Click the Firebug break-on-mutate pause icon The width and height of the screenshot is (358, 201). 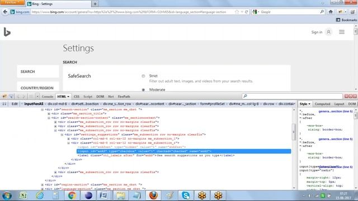click(x=4, y=104)
